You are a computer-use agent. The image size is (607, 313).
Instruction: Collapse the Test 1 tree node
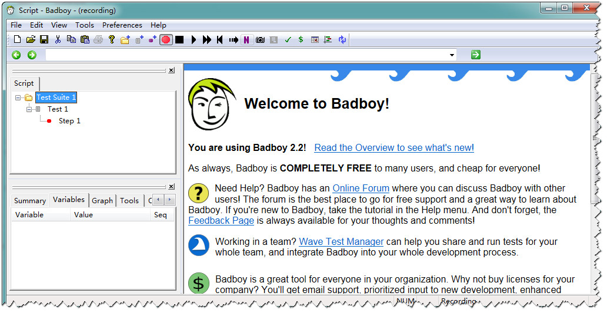[x=29, y=109]
